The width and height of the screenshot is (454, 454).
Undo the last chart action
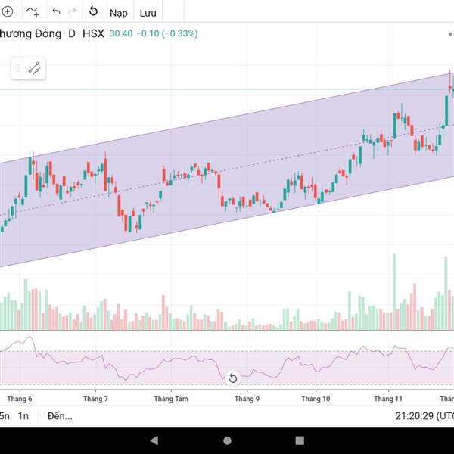coord(56,11)
